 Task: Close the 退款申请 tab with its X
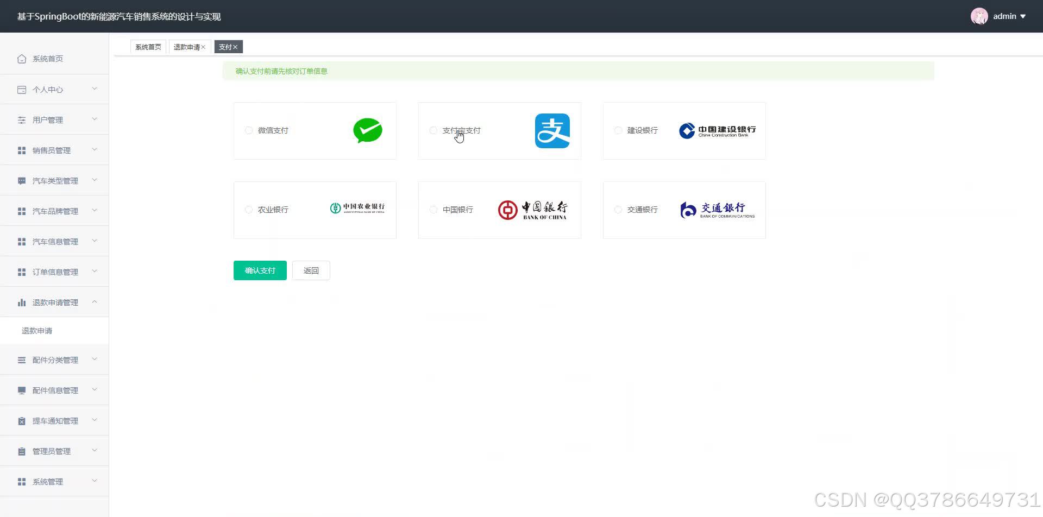(x=203, y=47)
